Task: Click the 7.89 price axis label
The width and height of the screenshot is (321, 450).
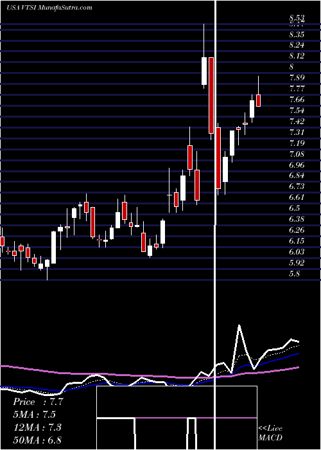Action: coord(297,78)
